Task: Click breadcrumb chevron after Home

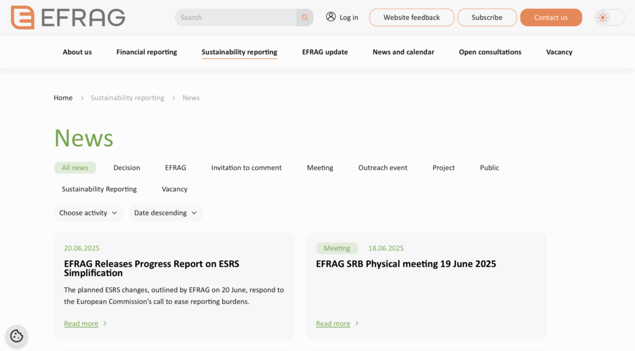Action: 82,98
